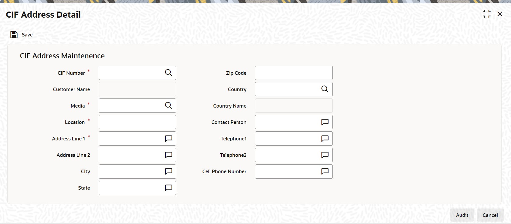Open Cell Phone Number editor popup icon
This screenshot has height=224, width=511.
point(325,171)
